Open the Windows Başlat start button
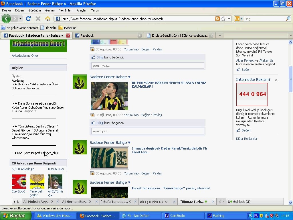The height and width of the screenshot is (220, 293). (x=16, y=216)
